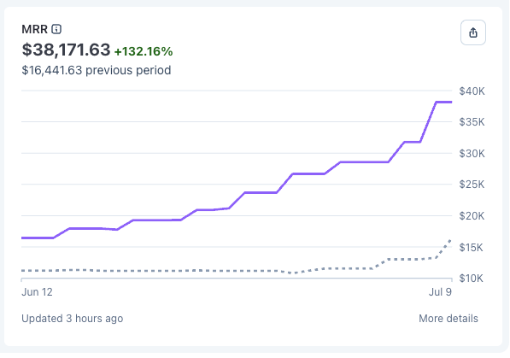510x358 pixels.
Task: Click the $30K y-axis label
Action: [472, 153]
